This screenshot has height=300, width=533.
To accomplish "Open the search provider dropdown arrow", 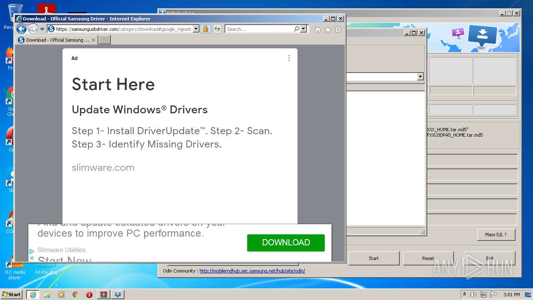I will (x=304, y=29).
